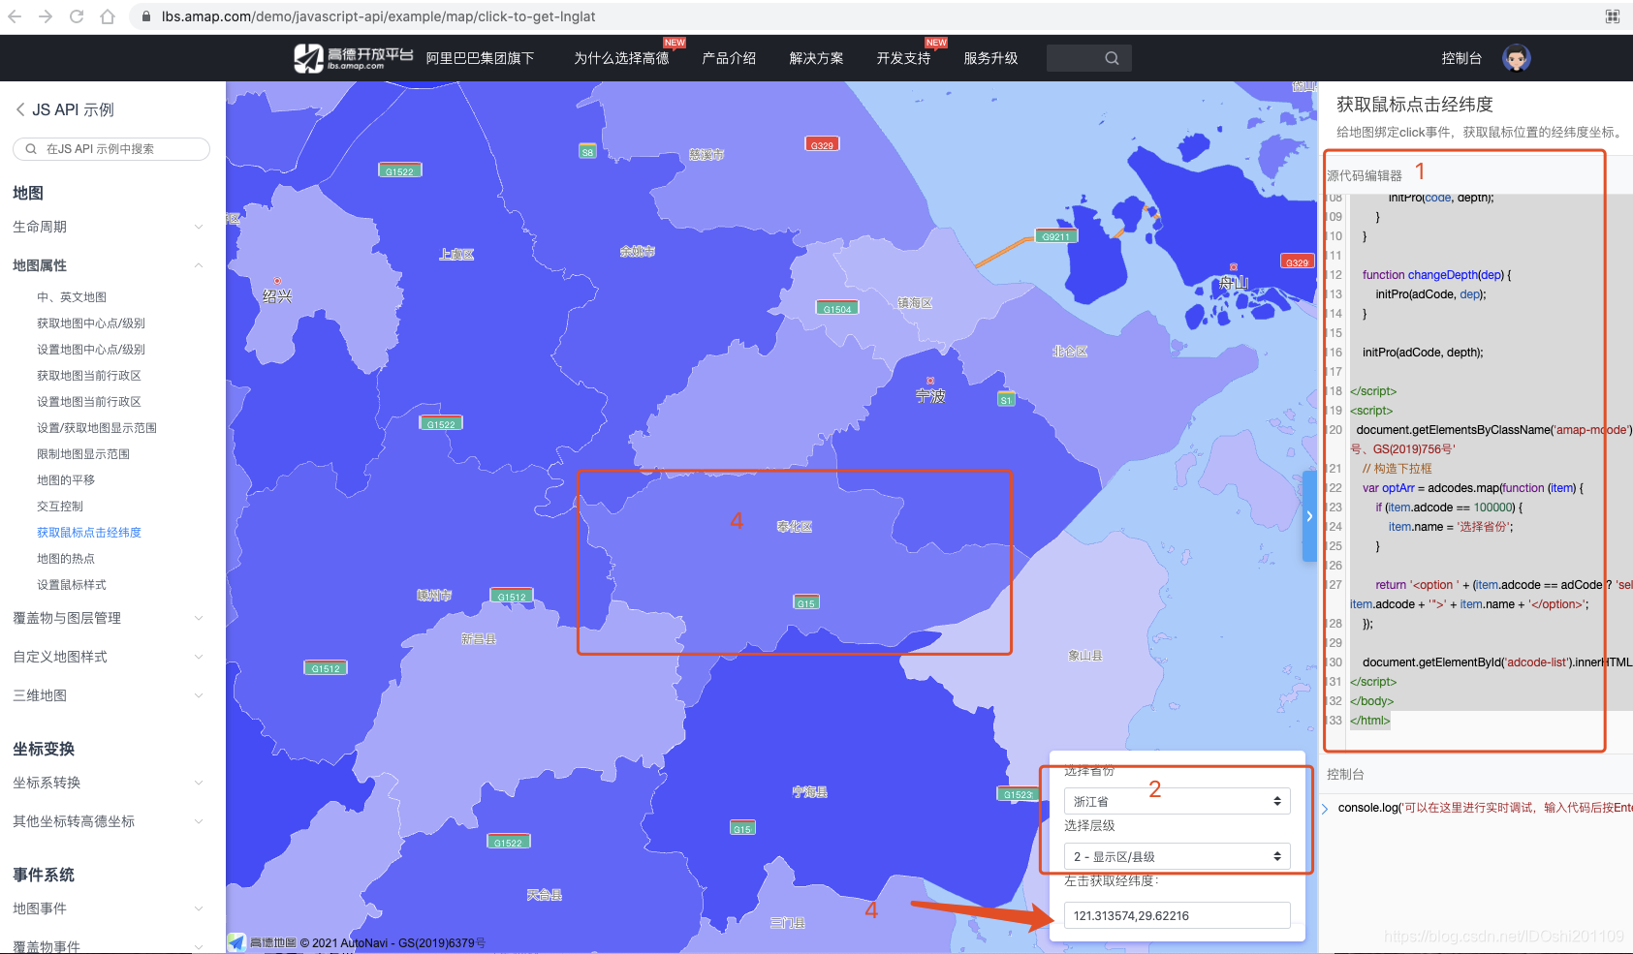
Task: Click the console.log input line
Action: (1485, 808)
